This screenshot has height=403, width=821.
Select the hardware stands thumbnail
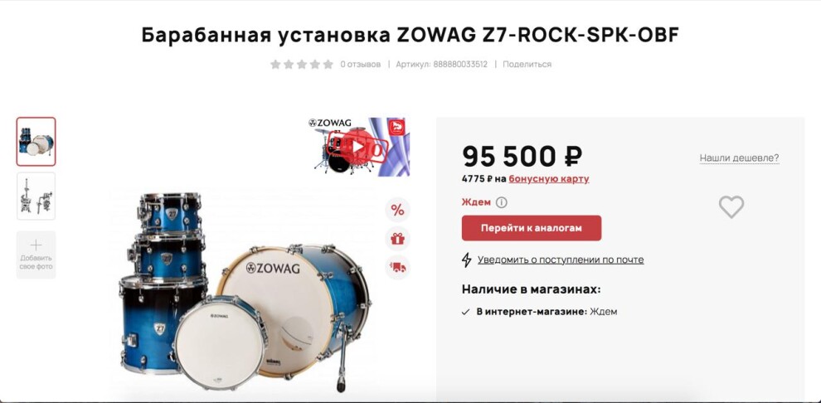tap(36, 197)
